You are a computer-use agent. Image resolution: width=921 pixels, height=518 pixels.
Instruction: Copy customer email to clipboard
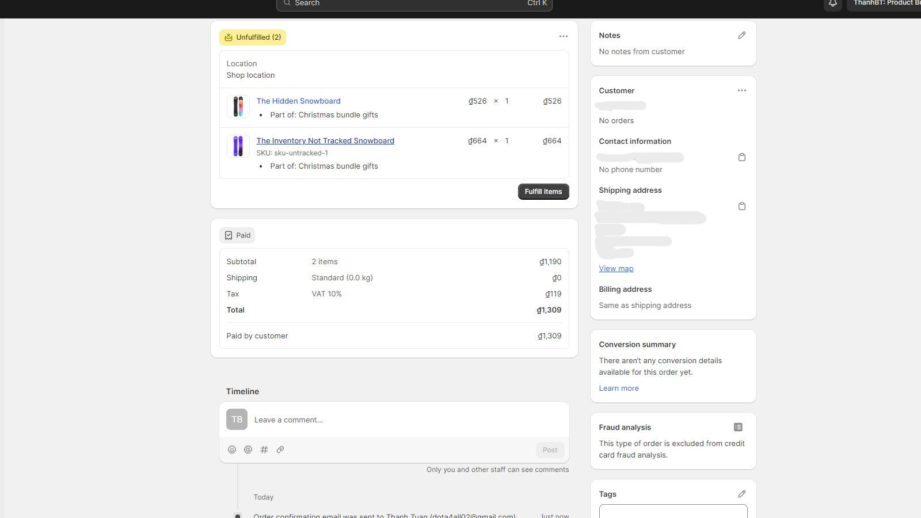pyautogui.click(x=742, y=157)
